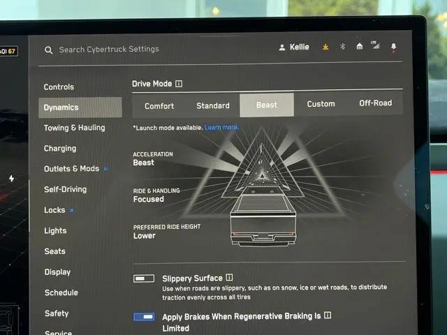Open the Drive Mode info icon
The height and width of the screenshot is (335, 447).
[179, 84]
